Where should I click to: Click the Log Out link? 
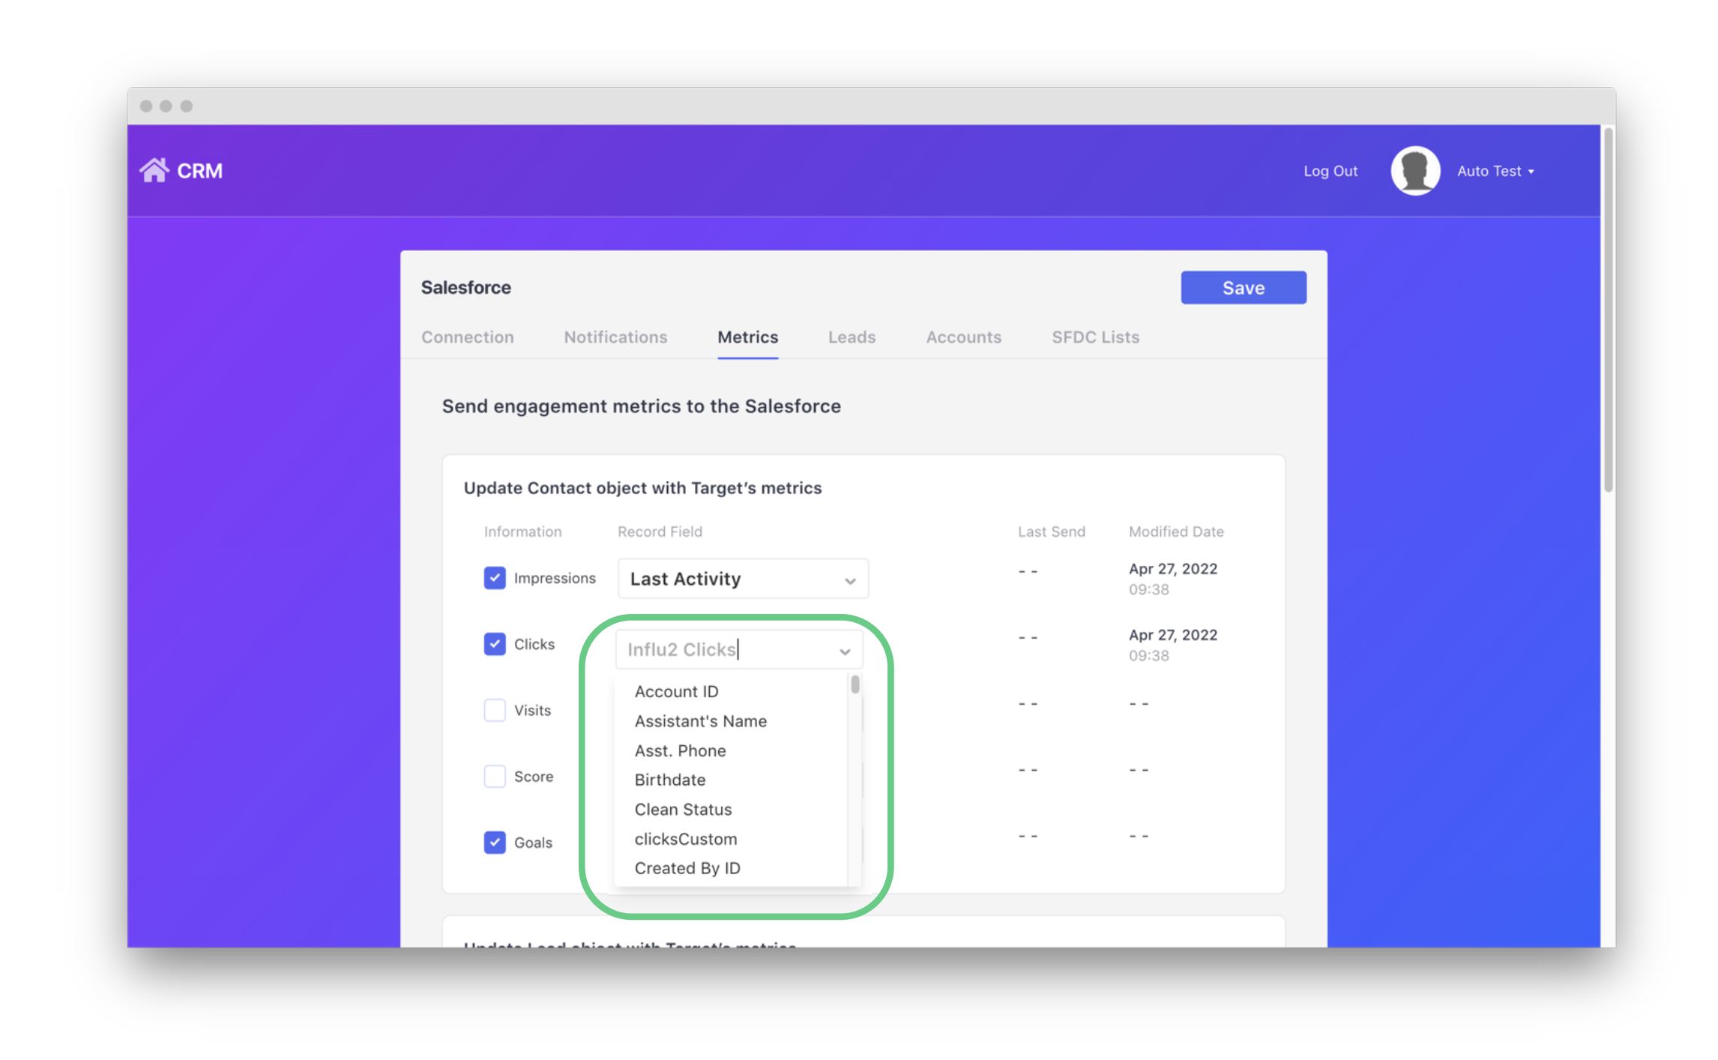click(x=1330, y=171)
